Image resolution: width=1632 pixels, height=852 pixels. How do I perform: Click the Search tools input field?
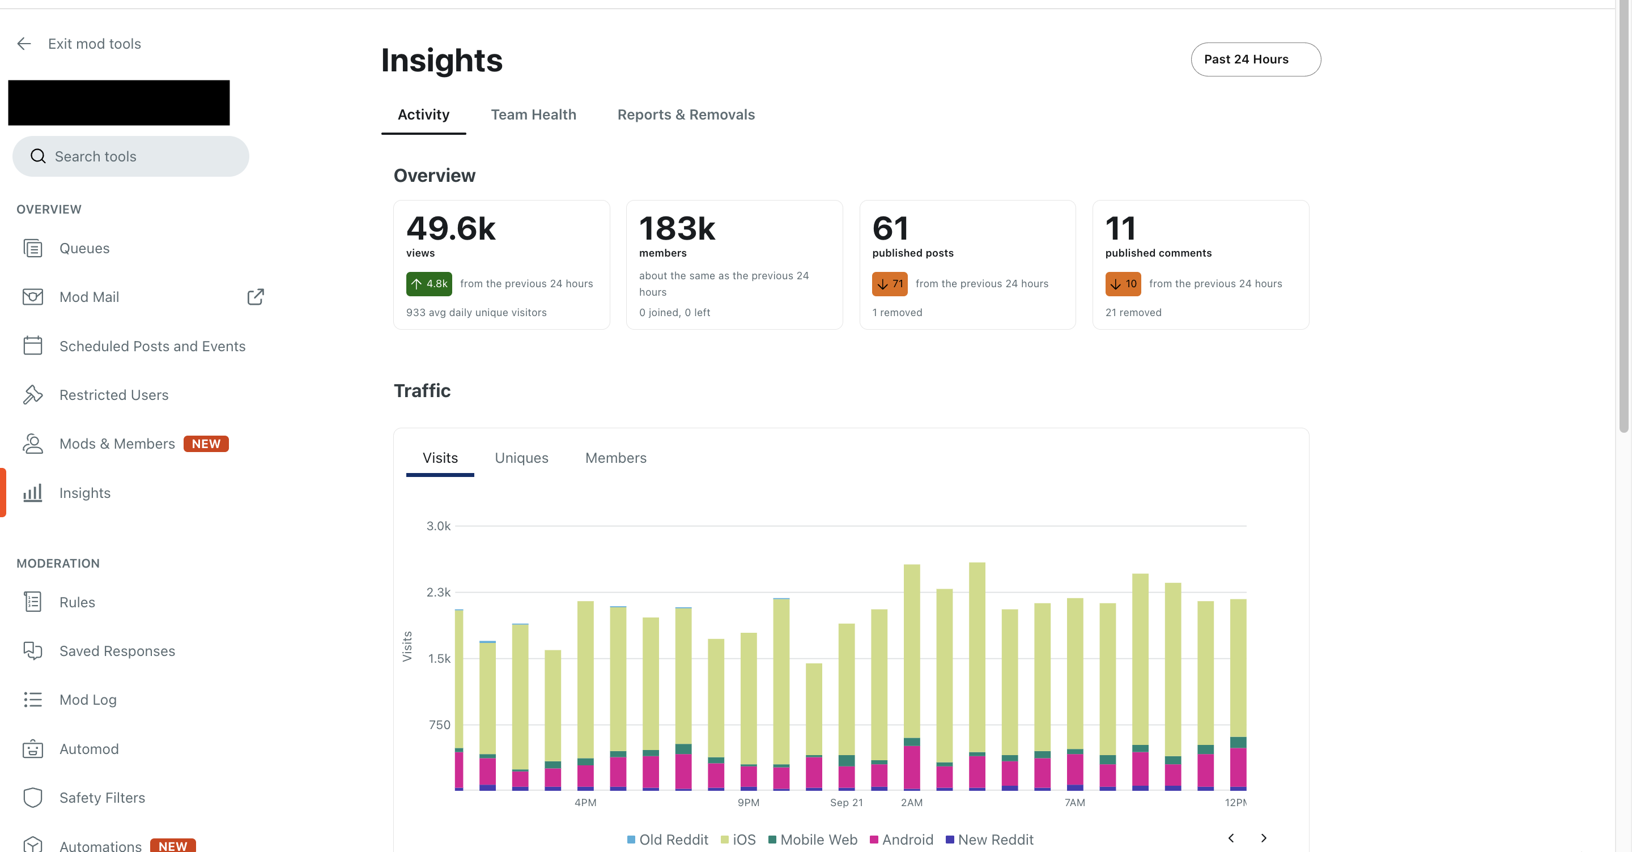pos(130,156)
